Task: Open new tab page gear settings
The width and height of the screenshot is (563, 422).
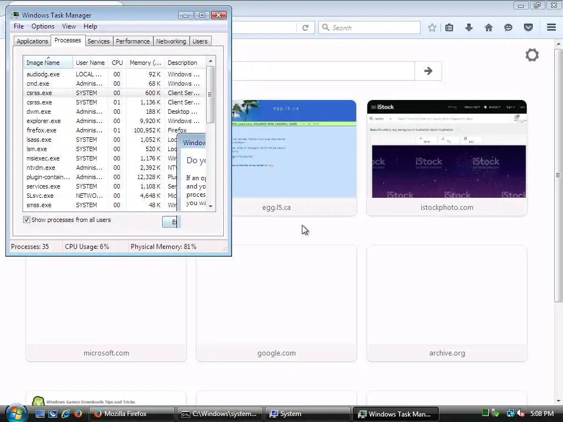Action: pos(532,55)
